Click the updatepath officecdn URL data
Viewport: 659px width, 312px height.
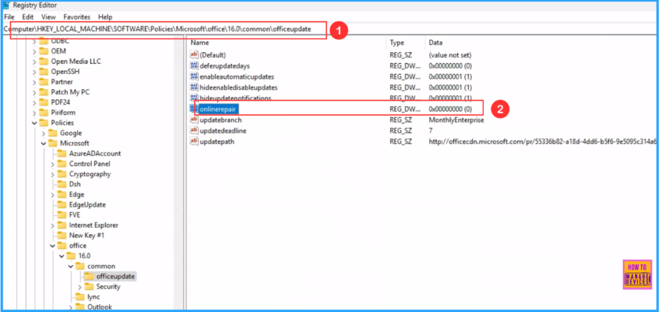543,142
